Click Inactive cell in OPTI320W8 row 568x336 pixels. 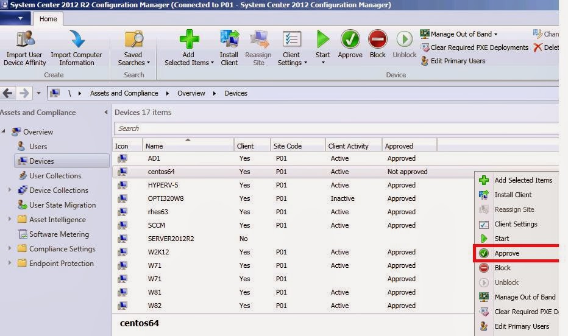343,198
